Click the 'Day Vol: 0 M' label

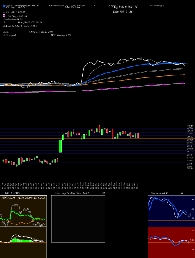pos(122,11)
